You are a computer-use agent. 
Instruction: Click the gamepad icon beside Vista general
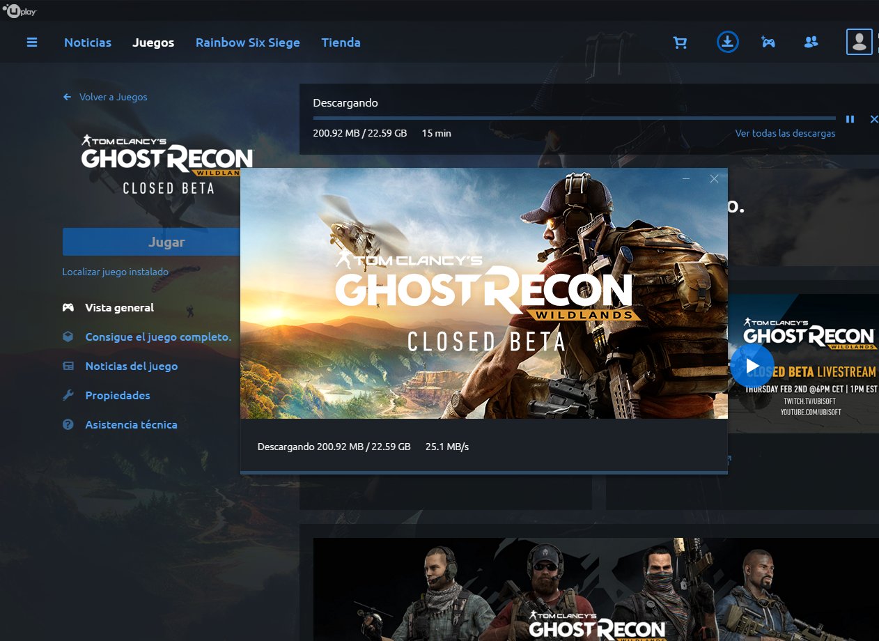coord(68,307)
